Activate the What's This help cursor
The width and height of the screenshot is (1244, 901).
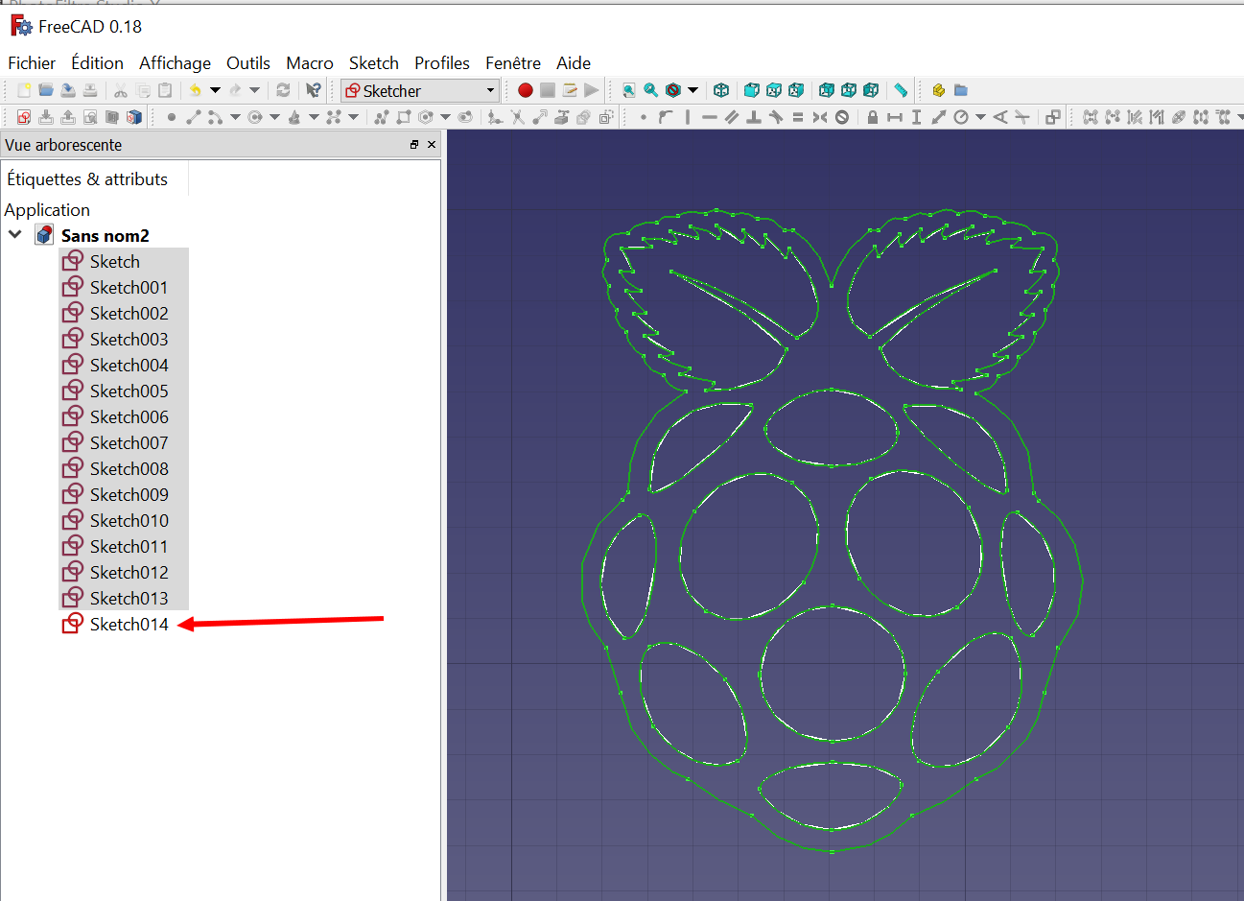(313, 90)
